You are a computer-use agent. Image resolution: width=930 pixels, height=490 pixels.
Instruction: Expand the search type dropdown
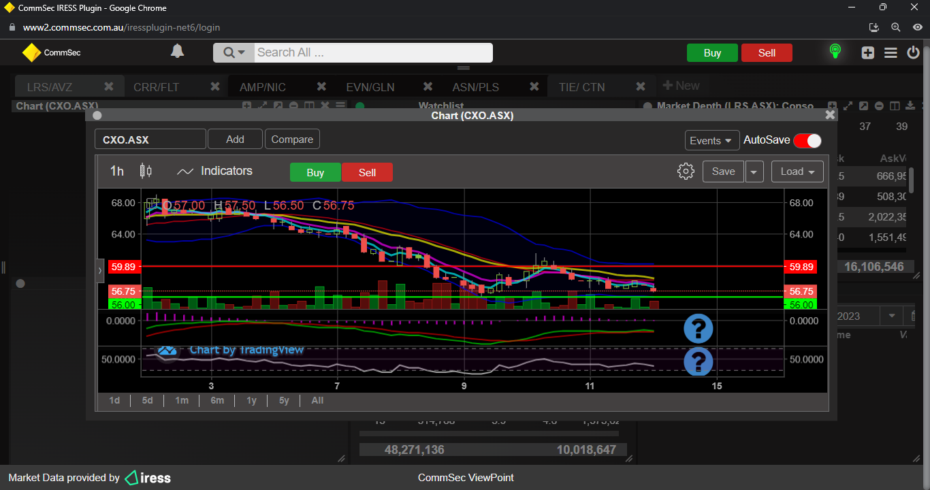pos(234,52)
